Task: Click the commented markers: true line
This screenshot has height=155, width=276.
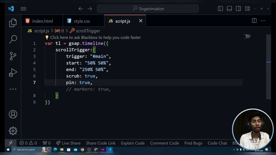Action: pos(88,89)
